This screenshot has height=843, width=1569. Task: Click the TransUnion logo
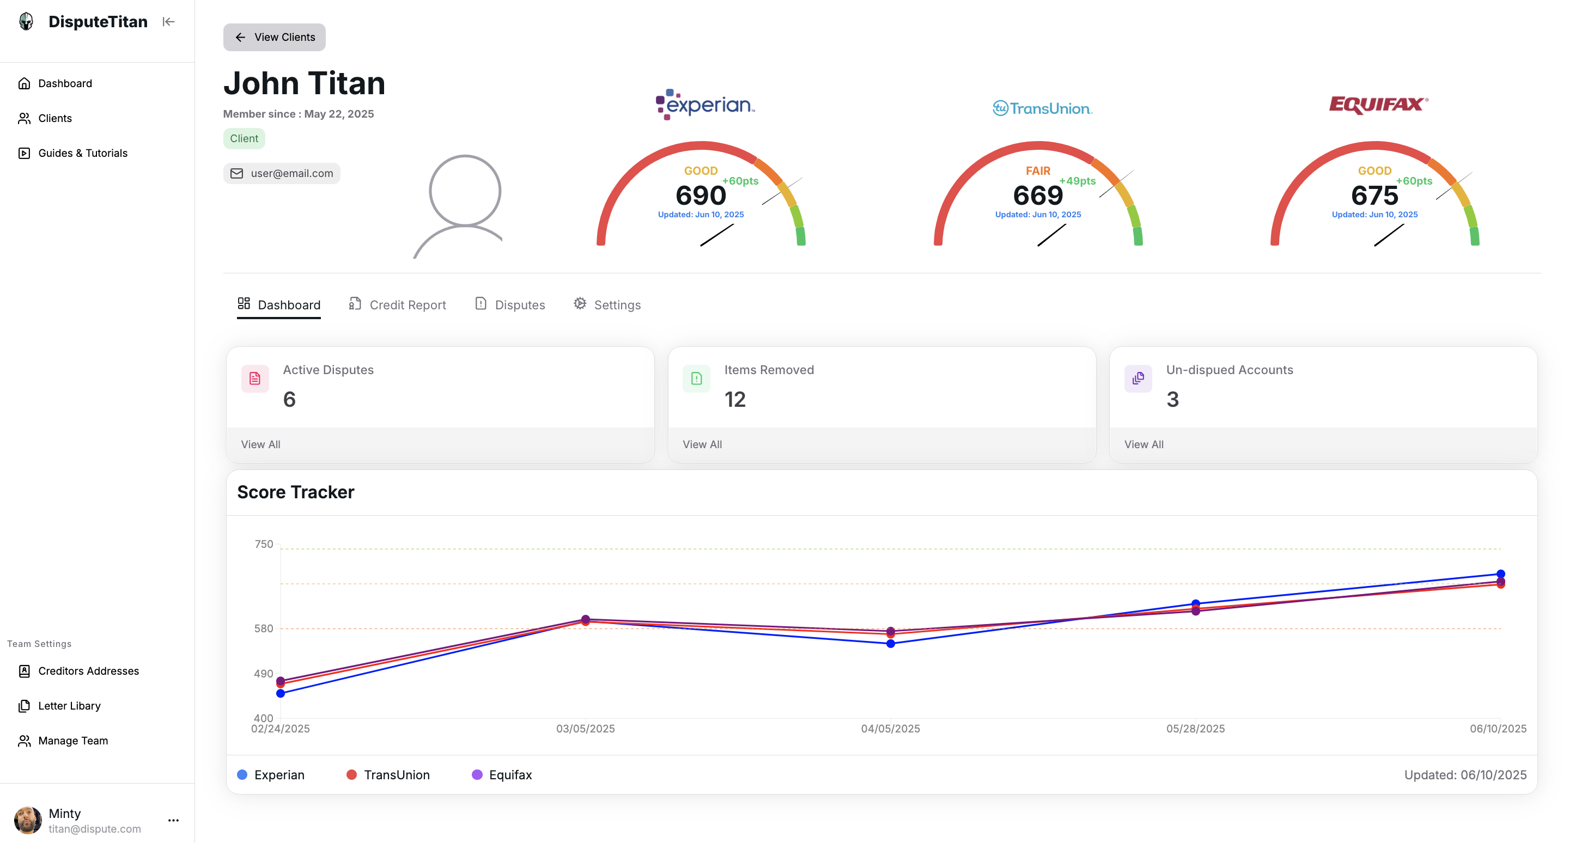(1042, 108)
